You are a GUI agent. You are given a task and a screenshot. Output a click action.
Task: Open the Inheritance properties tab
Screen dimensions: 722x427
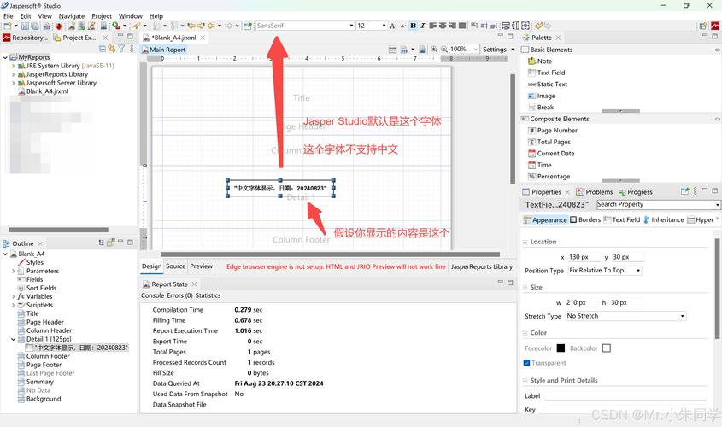tap(664, 220)
